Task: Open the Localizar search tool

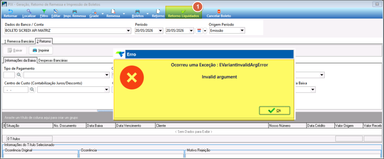Action: tap(29, 11)
